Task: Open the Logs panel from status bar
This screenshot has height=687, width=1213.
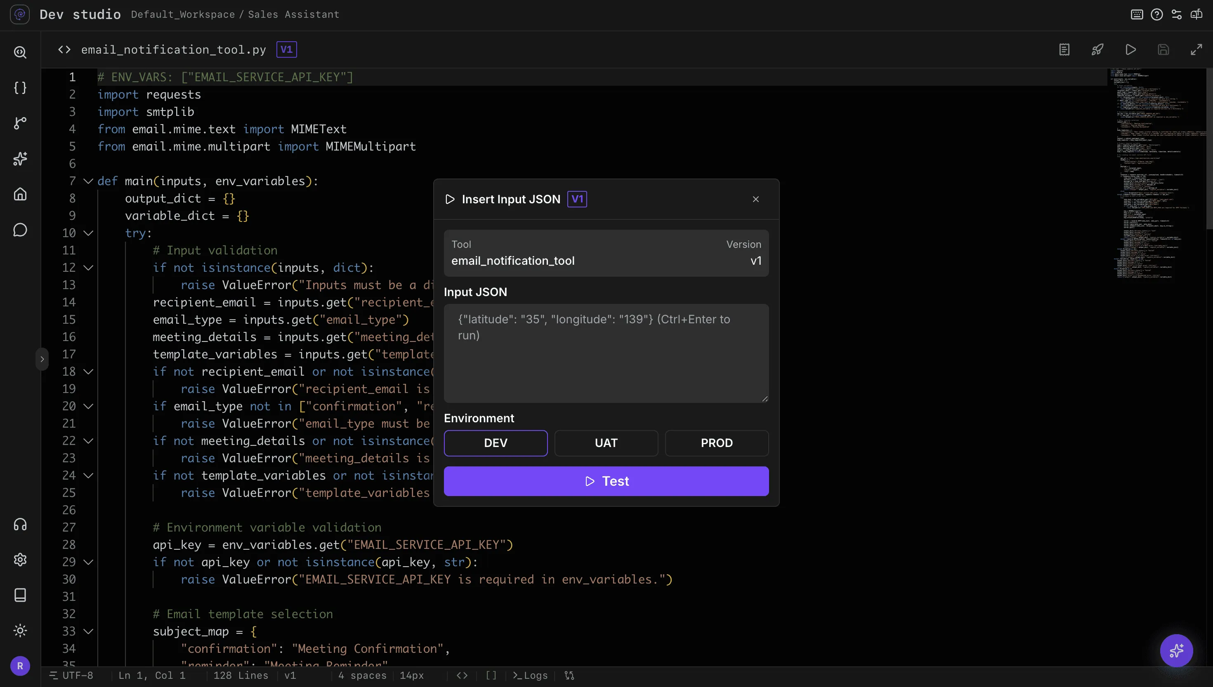Action: click(530, 675)
